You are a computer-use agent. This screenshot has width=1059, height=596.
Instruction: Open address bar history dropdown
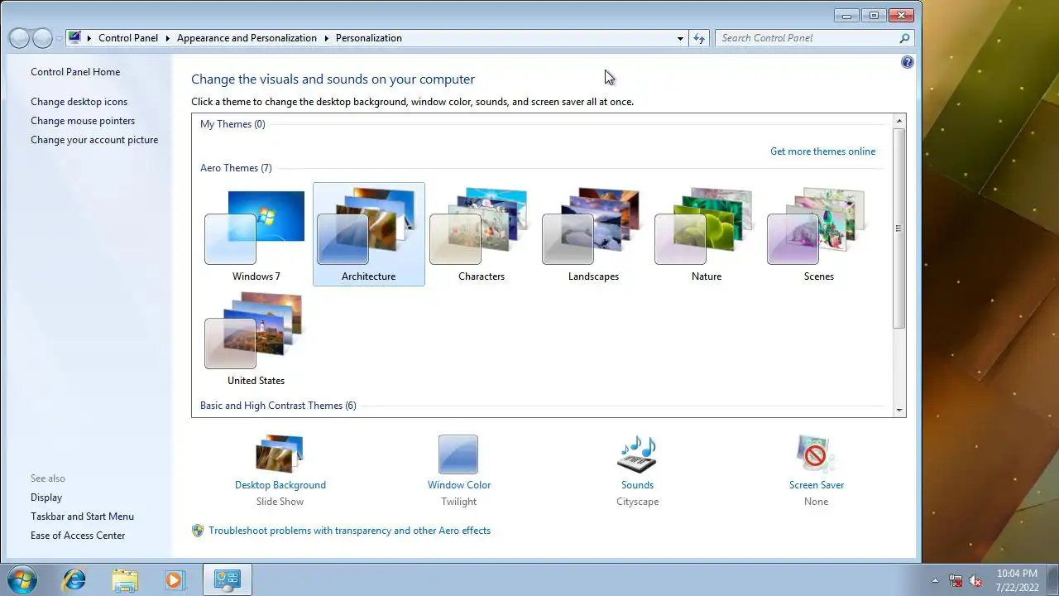(x=680, y=38)
